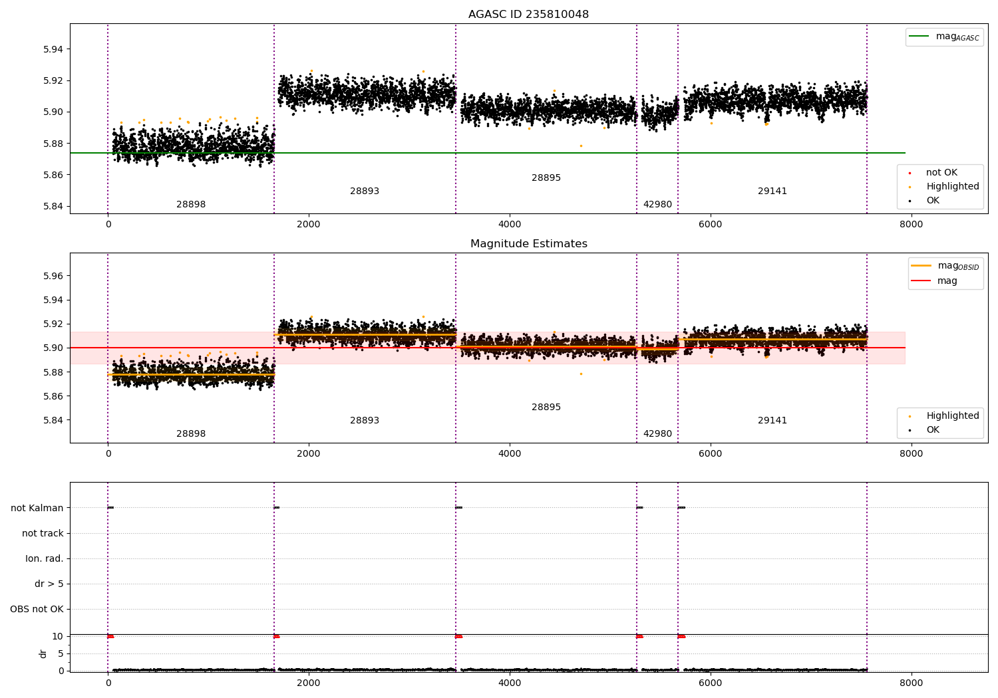Click the 2000 x-tick of the top plot
Image resolution: width=998 pixels, height=698 pixels.
pos(309,225)
